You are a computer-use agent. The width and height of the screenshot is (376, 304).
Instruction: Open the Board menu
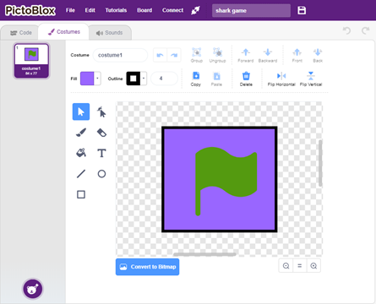coord(144,10)
